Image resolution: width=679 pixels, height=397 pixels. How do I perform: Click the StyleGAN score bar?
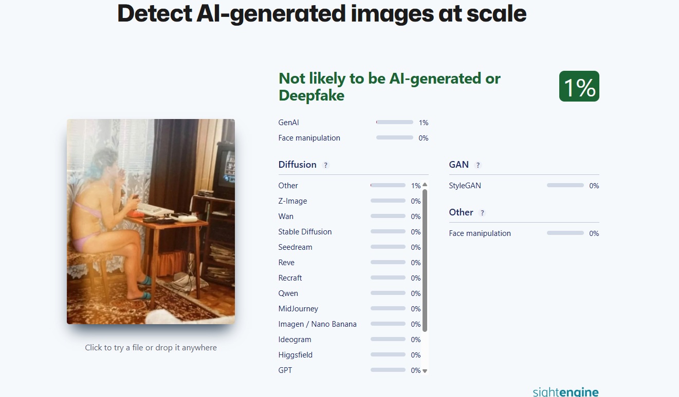[565, 185]
